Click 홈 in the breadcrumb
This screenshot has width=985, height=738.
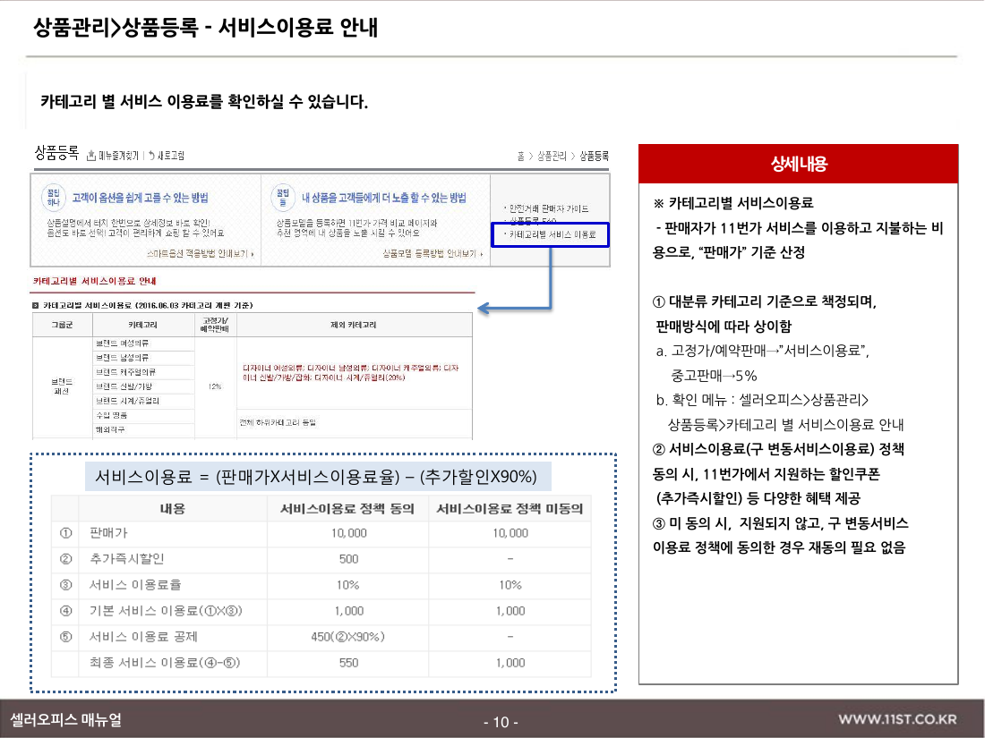[x=521, y=156]
